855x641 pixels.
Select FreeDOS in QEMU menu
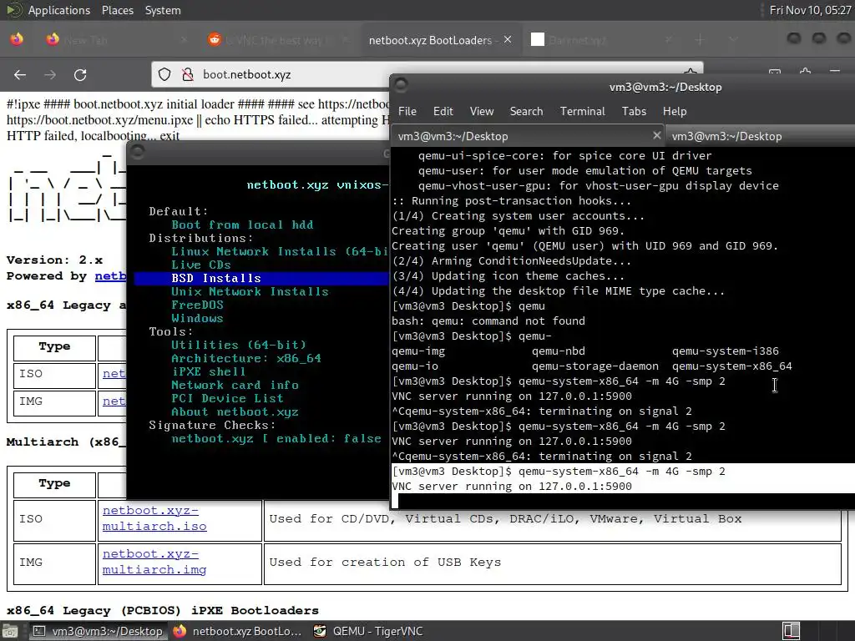pyautogui.click(x=197, y=305)
